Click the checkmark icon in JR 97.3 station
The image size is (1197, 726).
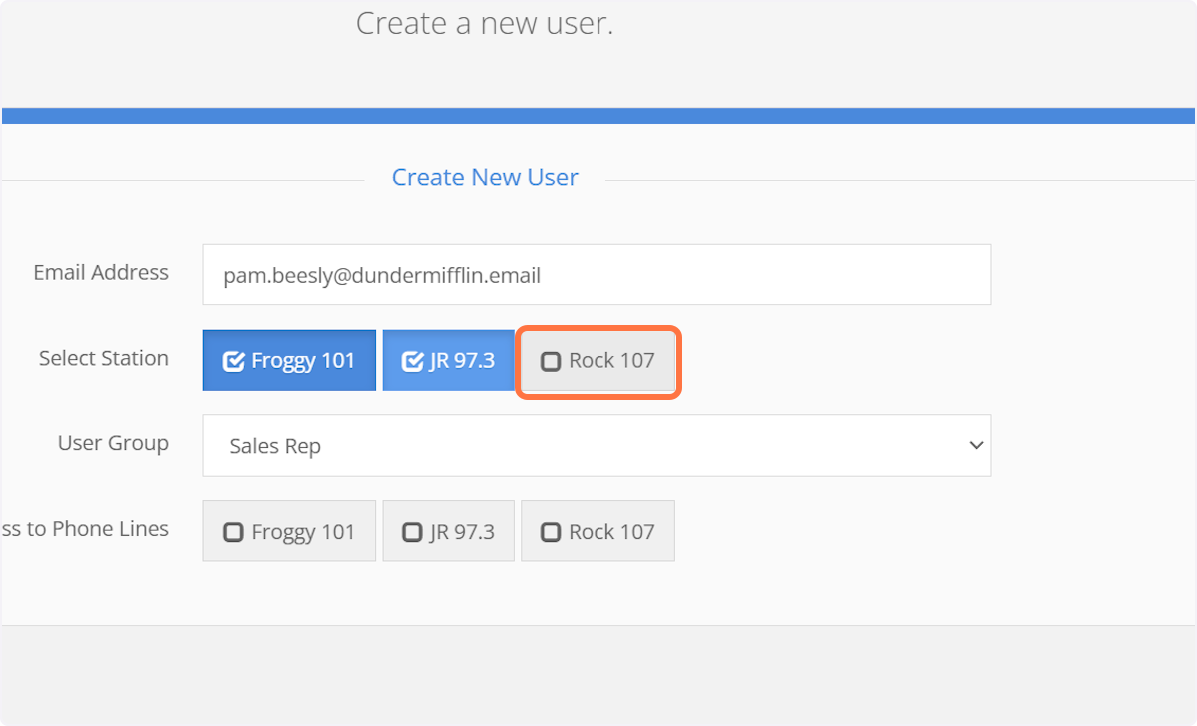[412, 361]
